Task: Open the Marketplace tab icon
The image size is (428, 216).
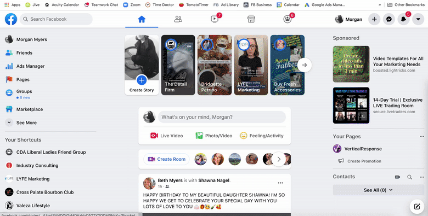Action: (251, 19)
